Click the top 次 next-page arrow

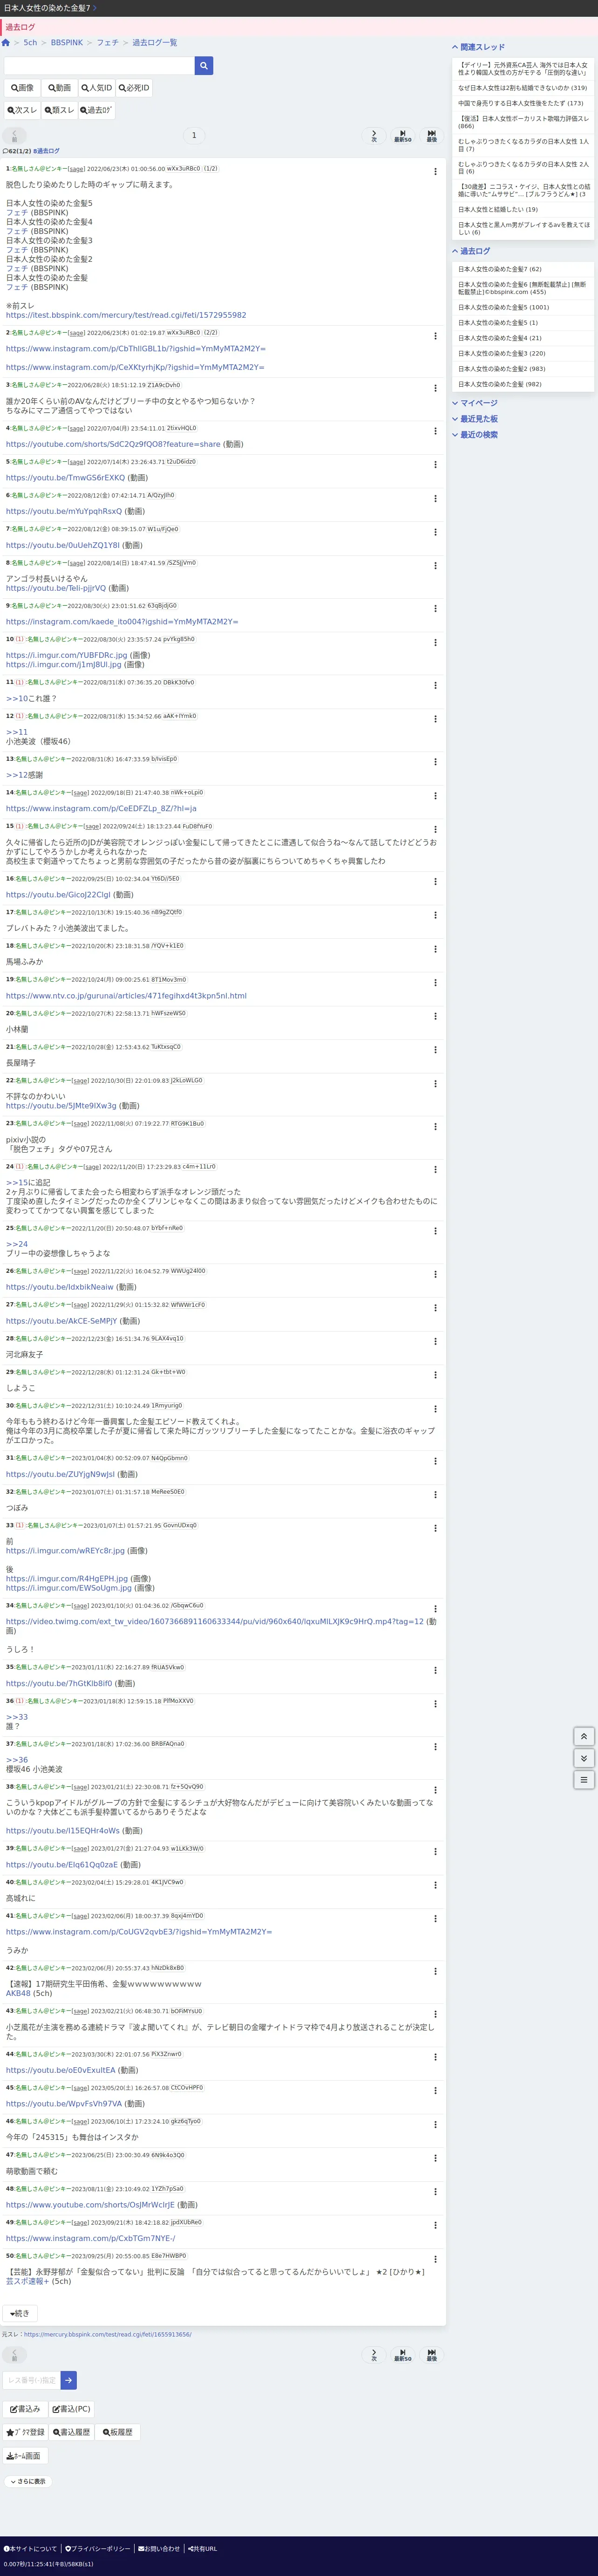pyautogui.click(x=374, y=135)
